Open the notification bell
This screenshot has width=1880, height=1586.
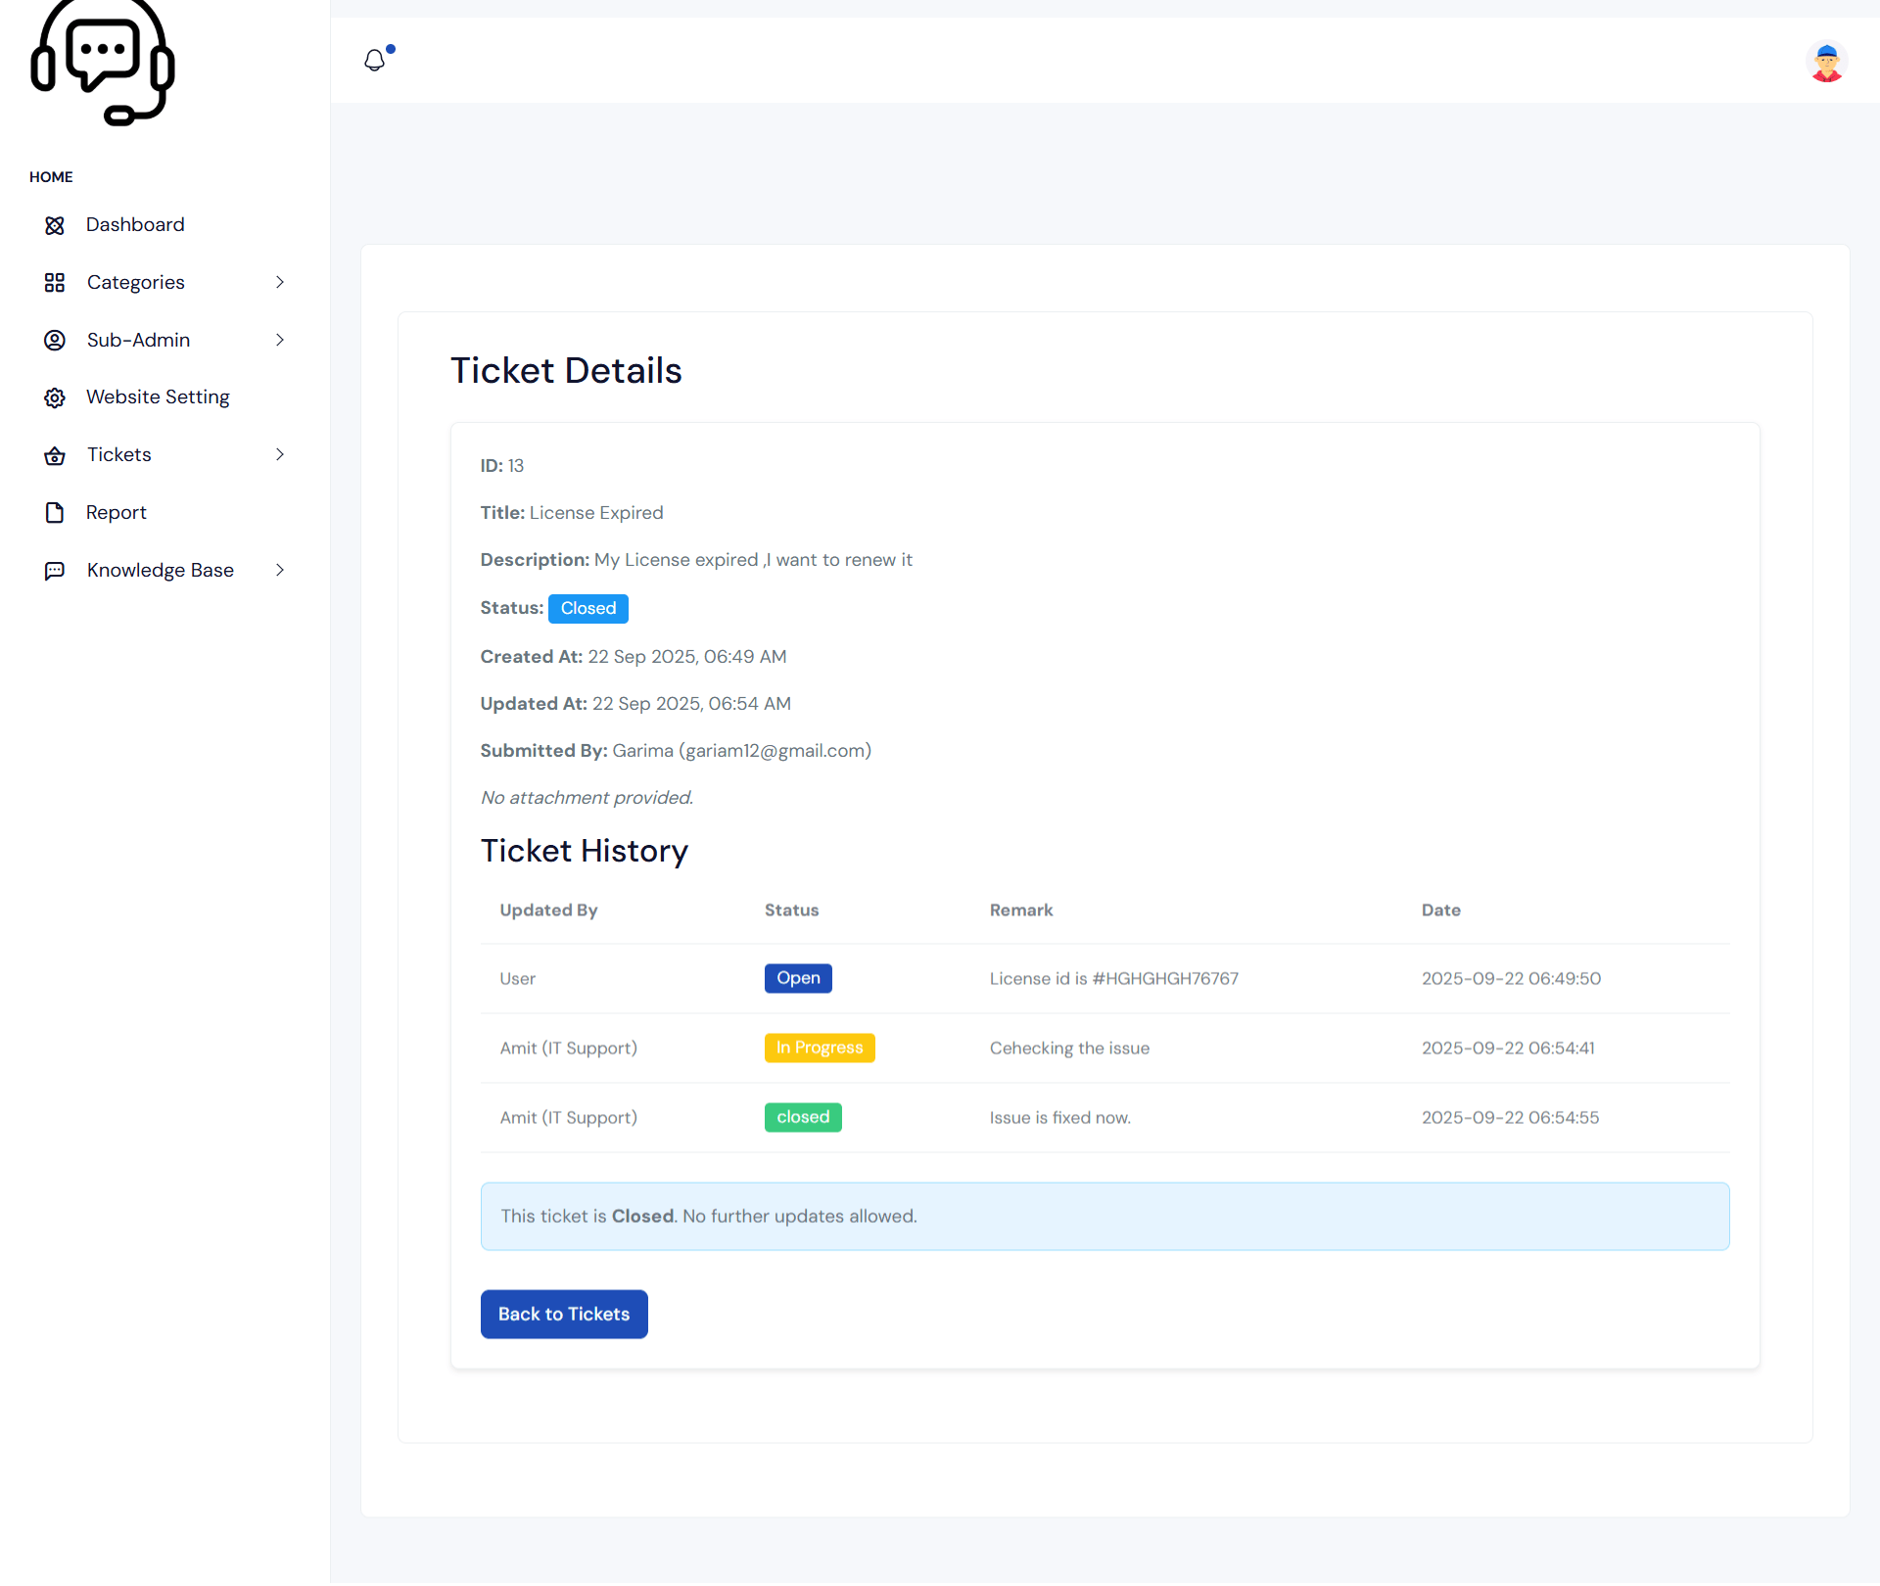375,60
